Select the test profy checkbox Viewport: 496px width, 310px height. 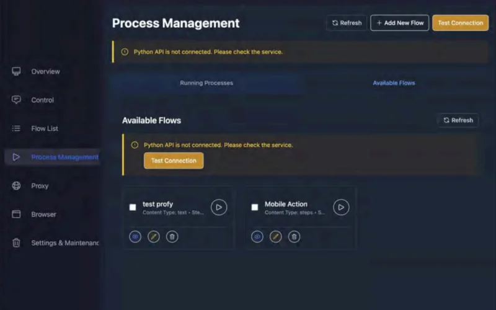(133, 207)
